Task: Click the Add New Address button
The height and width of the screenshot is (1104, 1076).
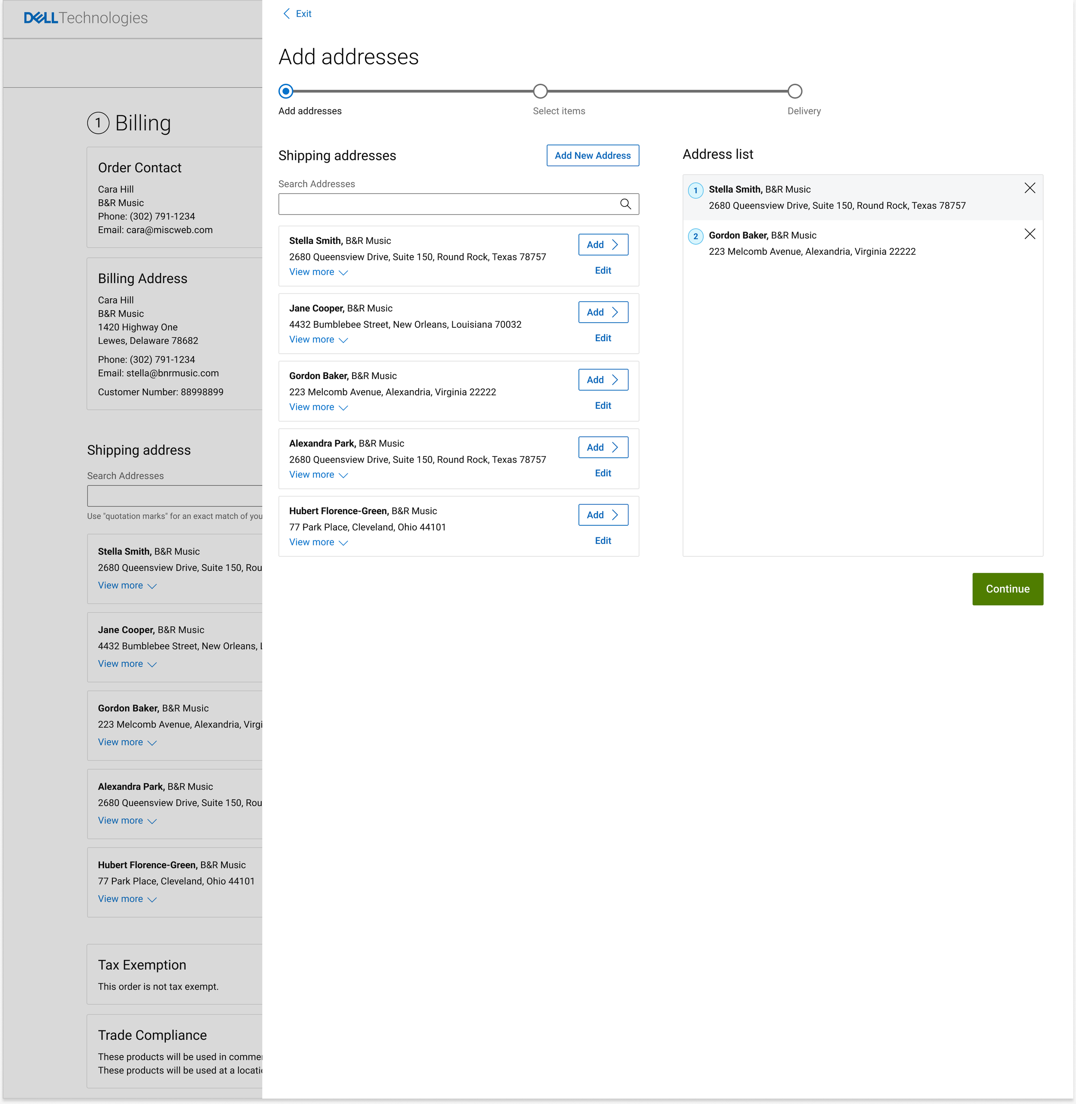Action: [x=592, y=155]
